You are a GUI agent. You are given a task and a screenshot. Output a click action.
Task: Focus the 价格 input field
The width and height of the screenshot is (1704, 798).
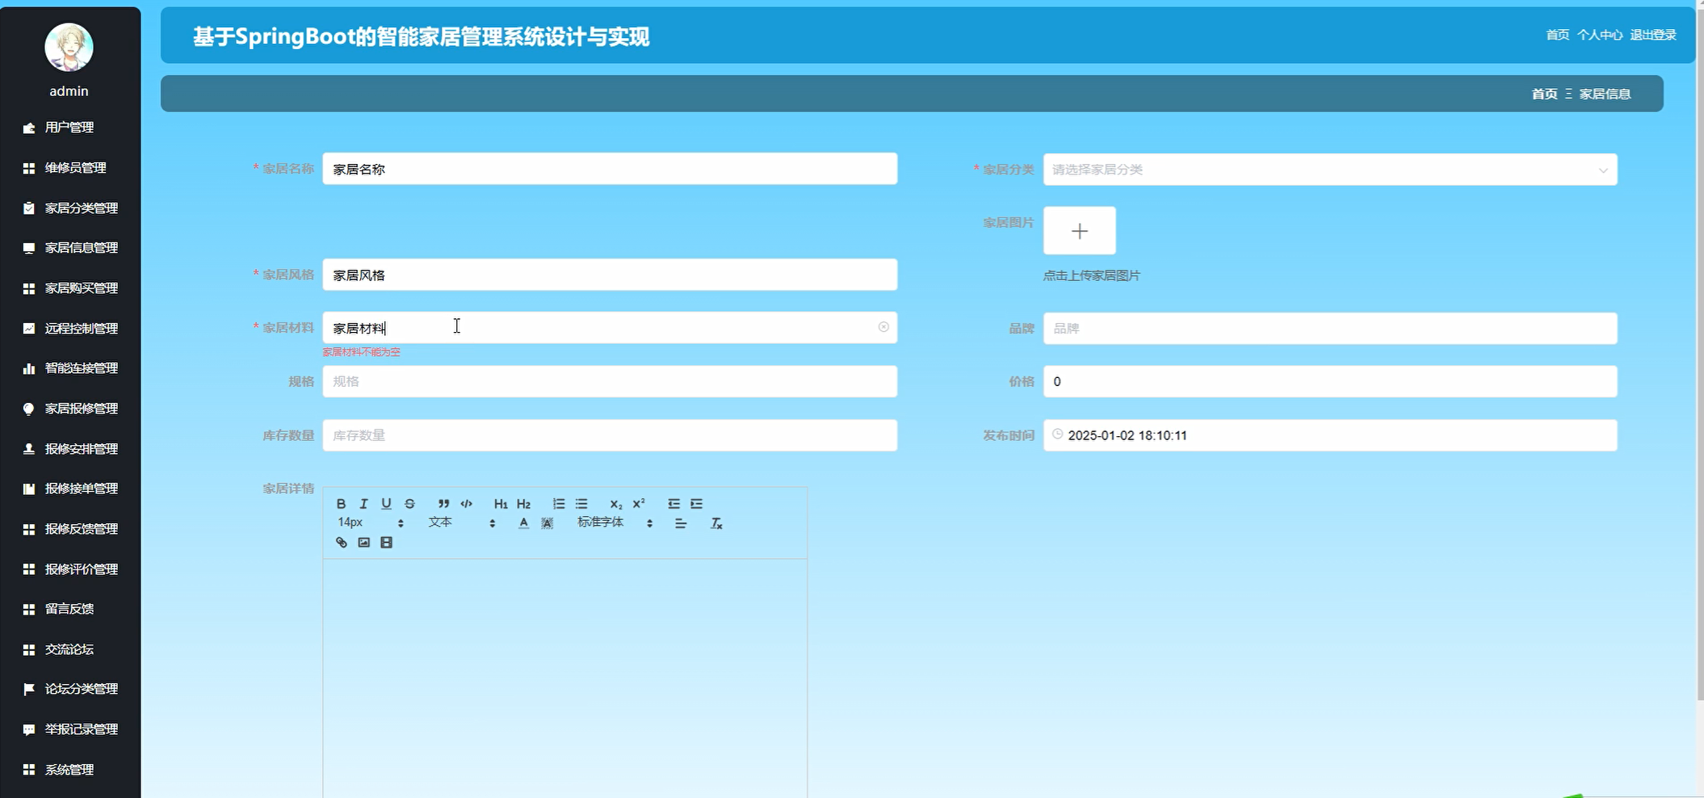[1330, 381]
